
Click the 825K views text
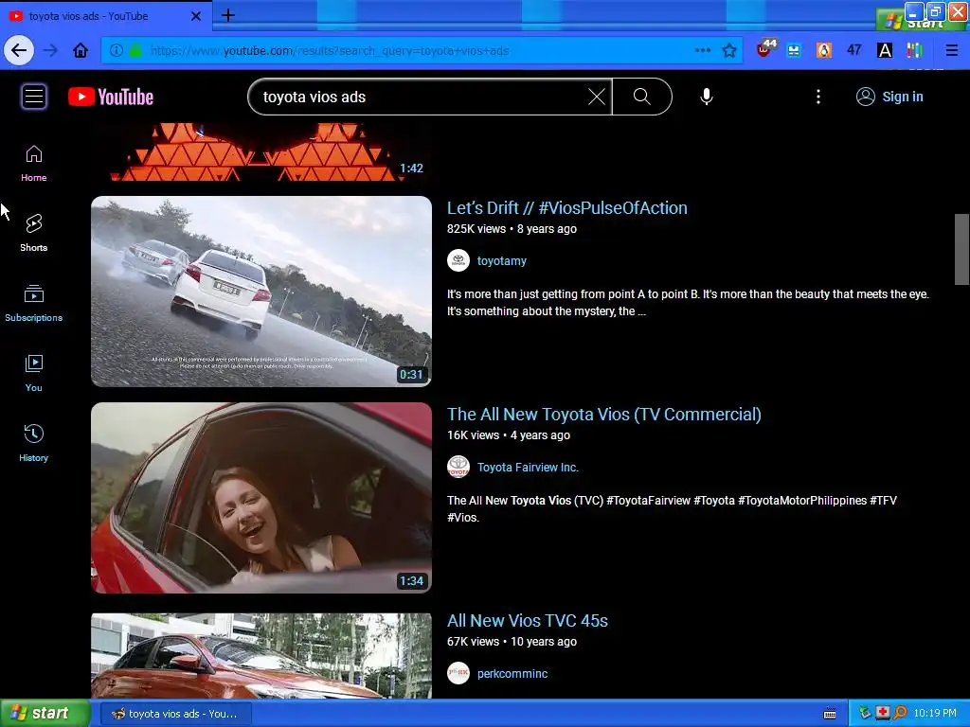(x=476, y=229)
